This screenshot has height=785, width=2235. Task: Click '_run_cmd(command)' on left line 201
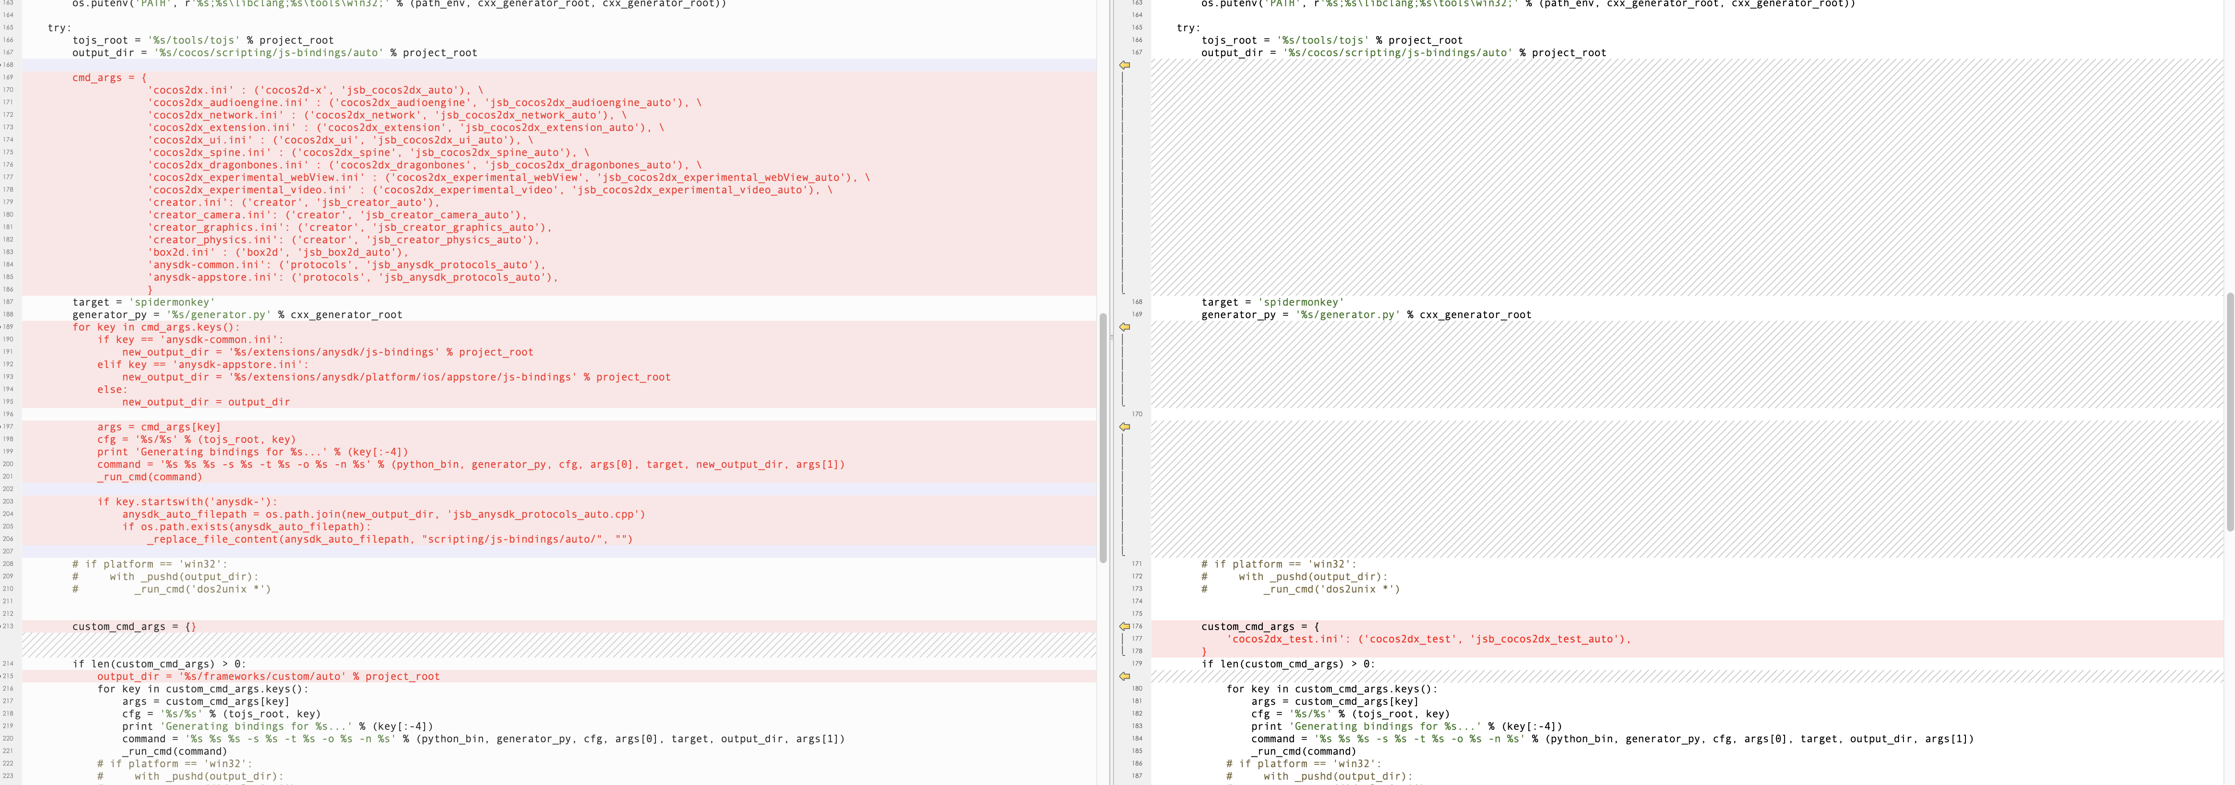click(x=149, y=477)
